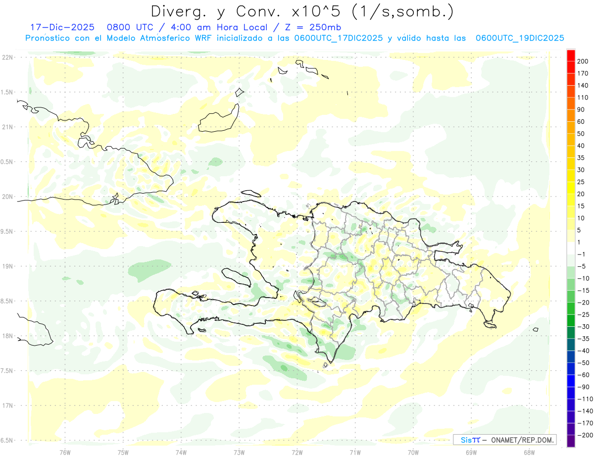
Task: Click the valid-until time '0600UTC_19DIC2025'
Action: [520, 38]
